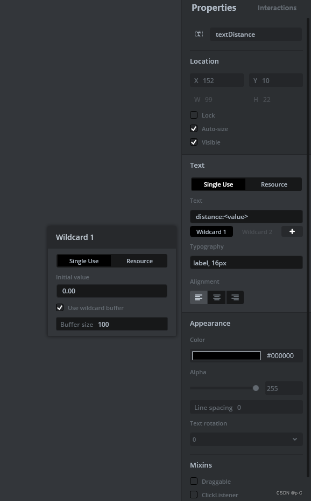
Task: Disable the Visible checkbox
Action: click(194, 142)
